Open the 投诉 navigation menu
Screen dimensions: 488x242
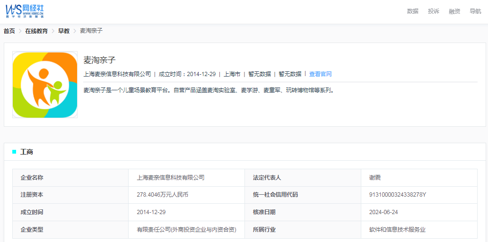(434, 11)
